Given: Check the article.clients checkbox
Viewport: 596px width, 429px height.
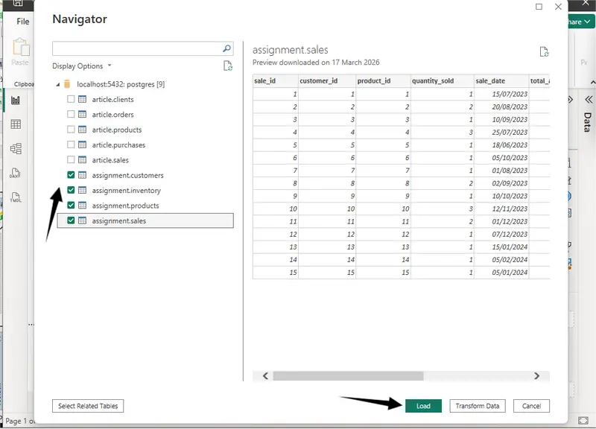Looking at the screenshot, I should pos(71,99).
